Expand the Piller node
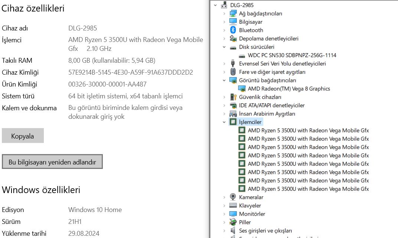The width and height of the screenshot is (398, 238). coord(224,222)
